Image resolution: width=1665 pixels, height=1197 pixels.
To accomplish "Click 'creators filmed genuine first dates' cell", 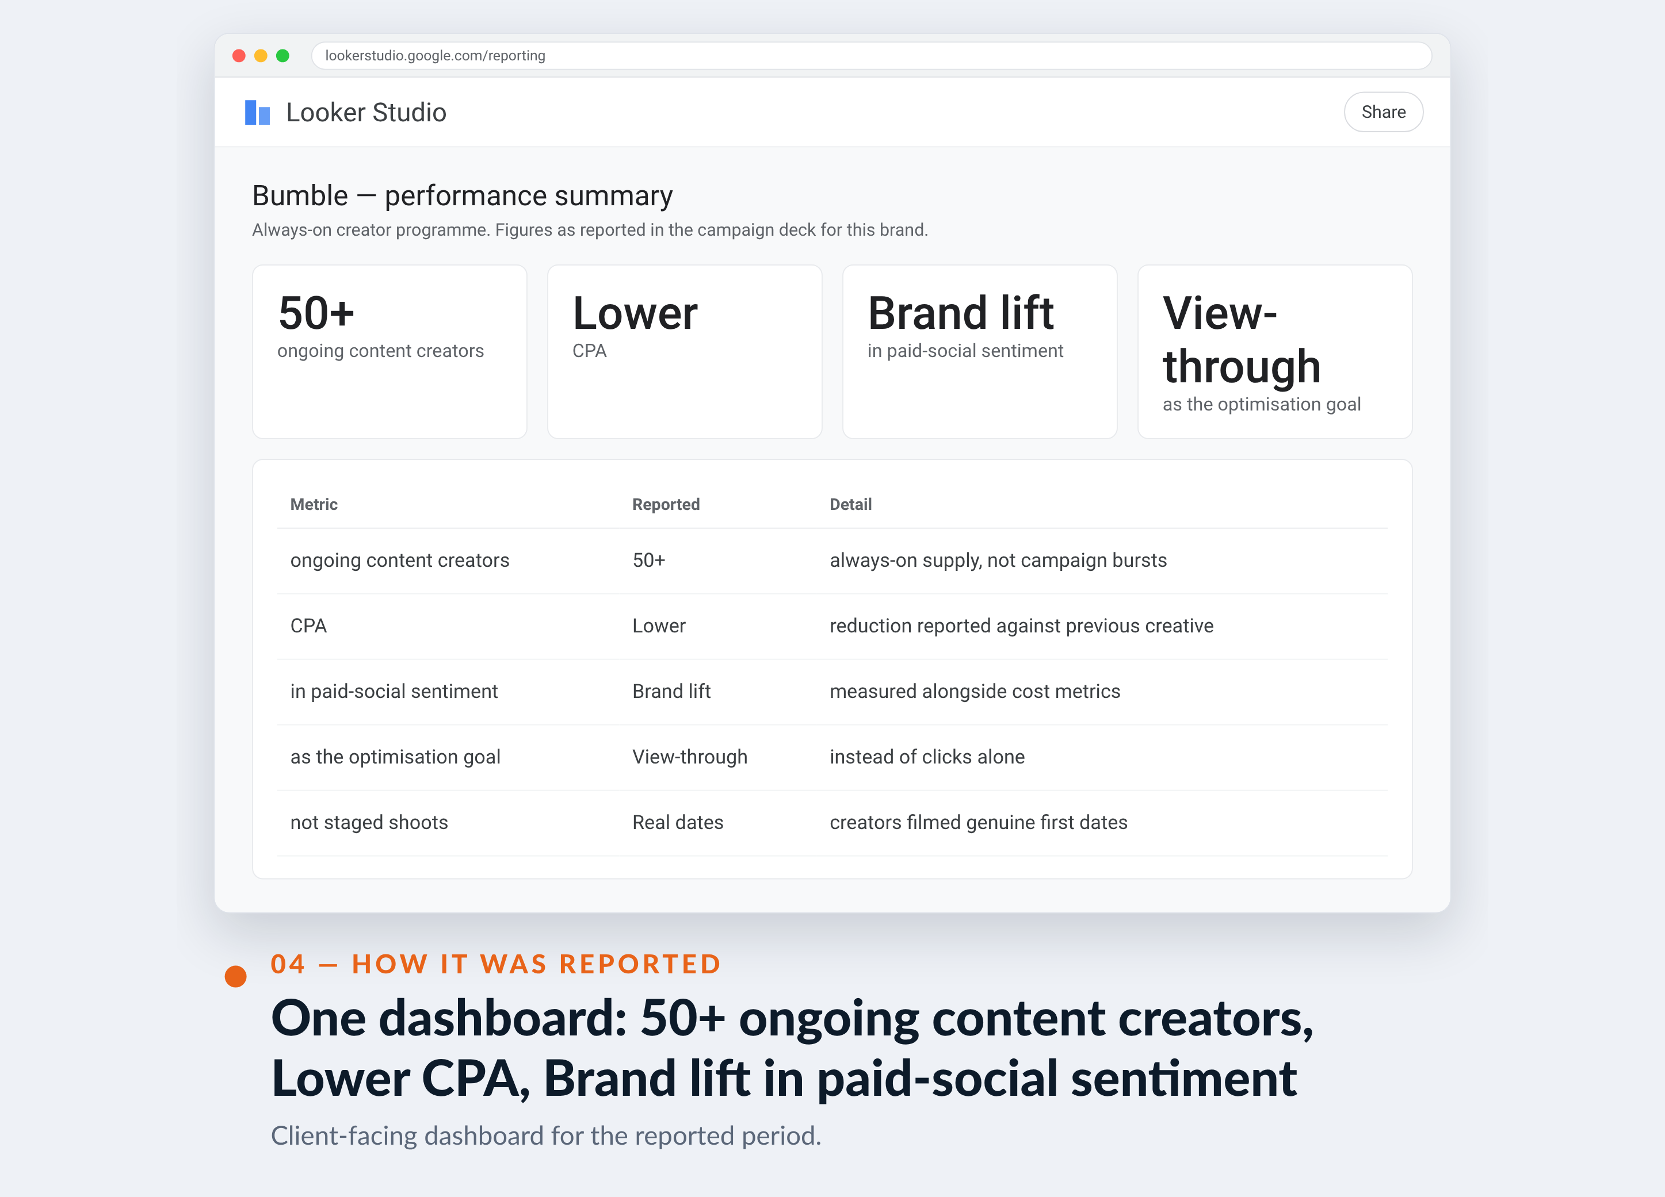I will point(979,823).
